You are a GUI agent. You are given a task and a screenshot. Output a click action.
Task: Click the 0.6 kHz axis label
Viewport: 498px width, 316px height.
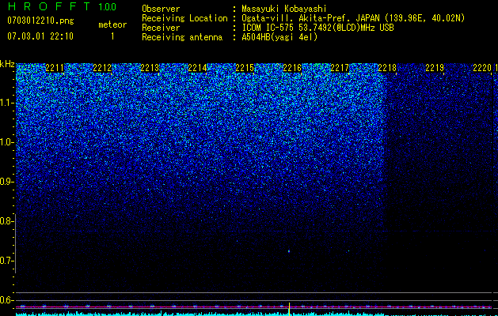(7, 300)
